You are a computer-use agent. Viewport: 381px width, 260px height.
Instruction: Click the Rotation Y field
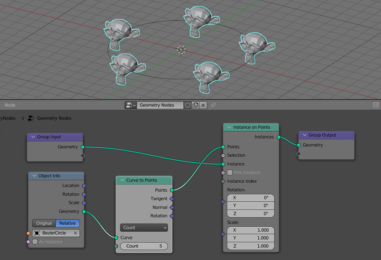coord(251,205)
